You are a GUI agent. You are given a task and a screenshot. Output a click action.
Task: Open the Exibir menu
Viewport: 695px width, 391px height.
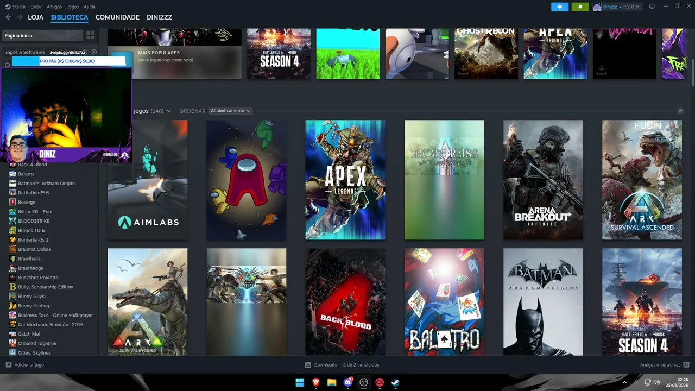[36, 7]
